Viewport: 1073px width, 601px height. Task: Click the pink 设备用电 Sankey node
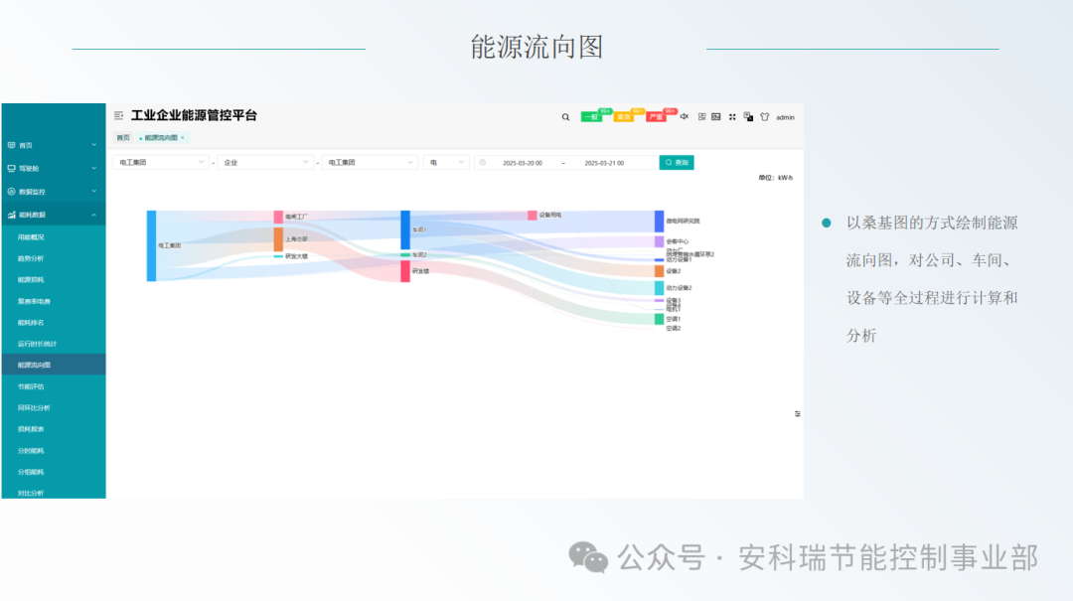[x=533, y=215]
